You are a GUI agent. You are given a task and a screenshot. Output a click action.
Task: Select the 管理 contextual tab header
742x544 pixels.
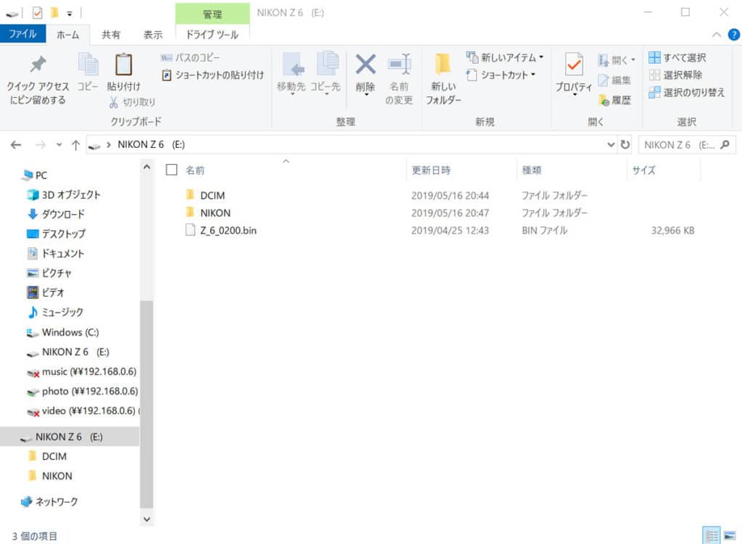pos(212,14)
